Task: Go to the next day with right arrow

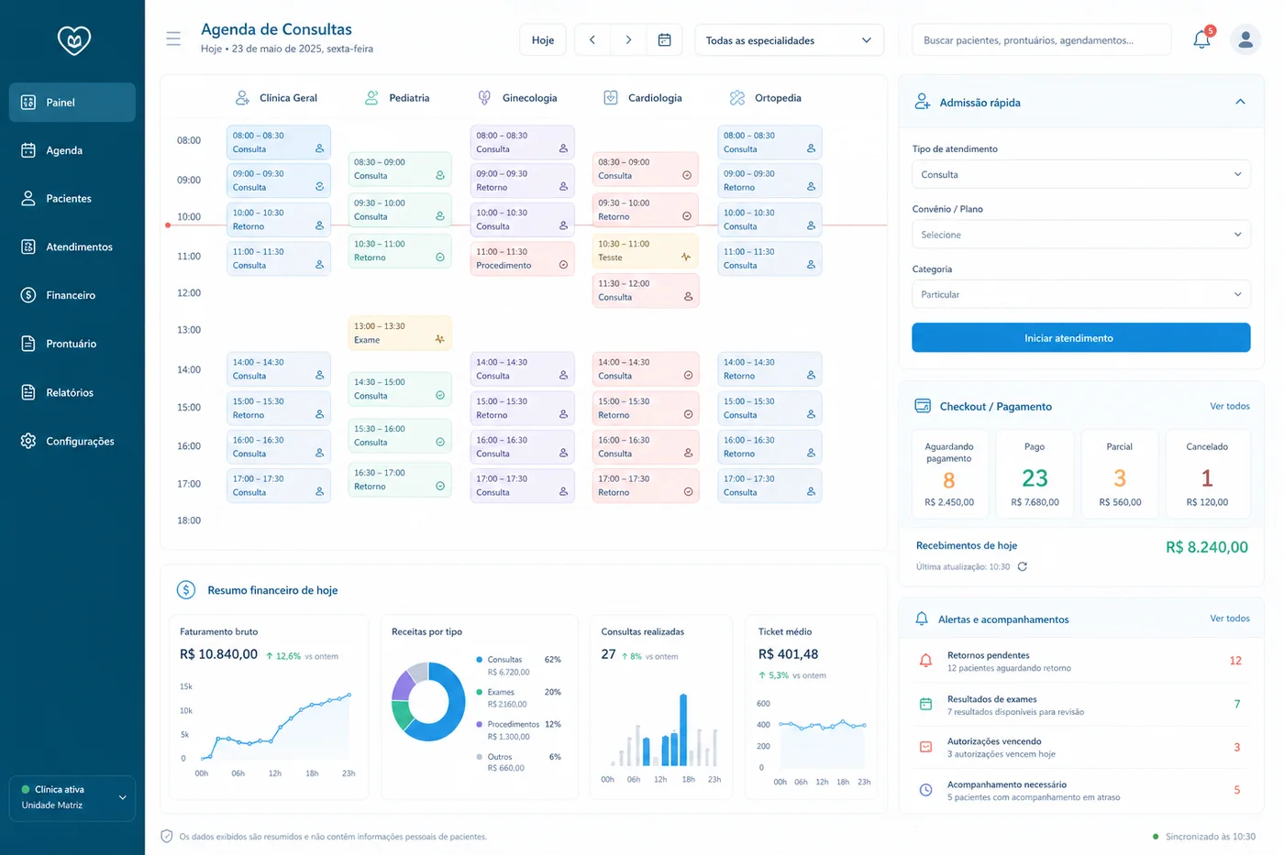Action: coord(628,40)
